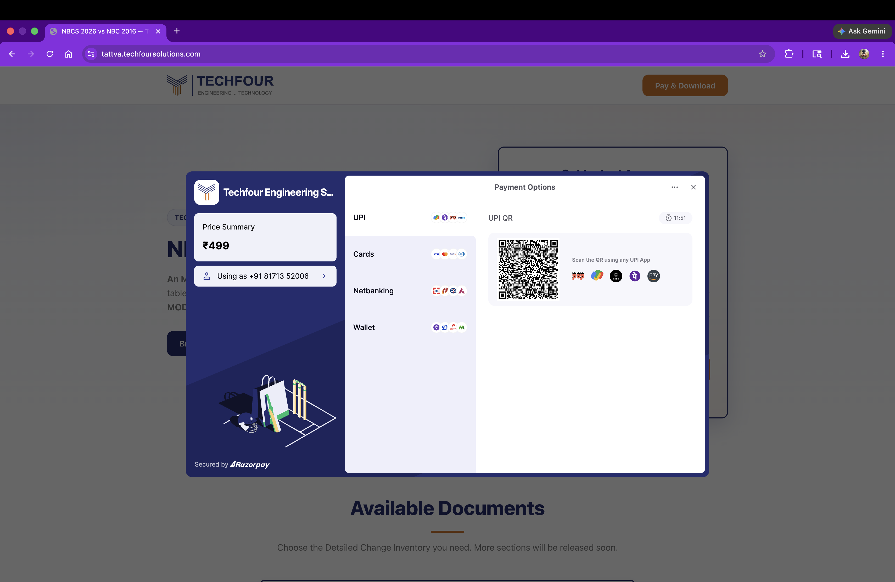Open a new browser tab
This screenshot has height=582, width=895.
(177, 31)
